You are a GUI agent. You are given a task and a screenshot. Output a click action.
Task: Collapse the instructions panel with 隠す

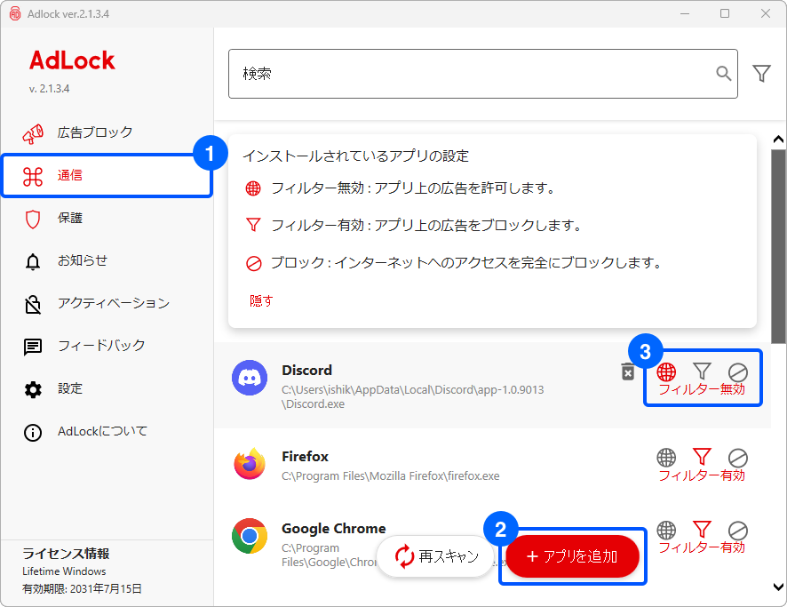261,301
